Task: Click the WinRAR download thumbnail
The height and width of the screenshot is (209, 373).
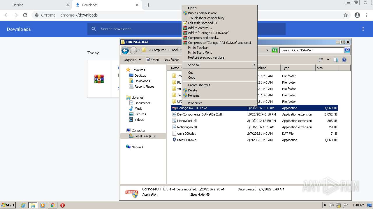Action: click(x=99, y=79)
